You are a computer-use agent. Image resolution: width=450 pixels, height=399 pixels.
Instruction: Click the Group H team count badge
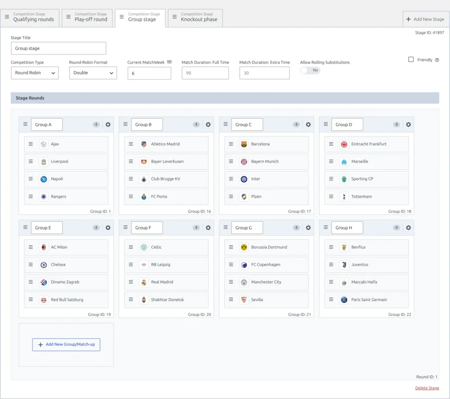pyautogui.click(x=397, y=227)
